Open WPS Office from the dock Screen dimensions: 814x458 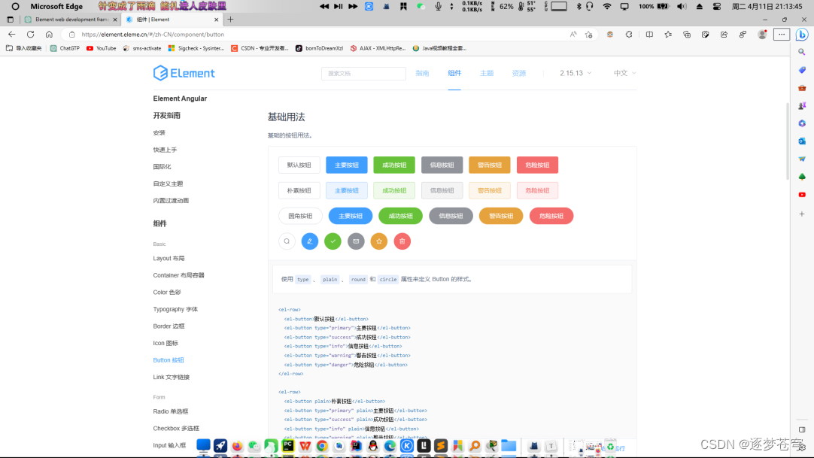tap(305, 445)
